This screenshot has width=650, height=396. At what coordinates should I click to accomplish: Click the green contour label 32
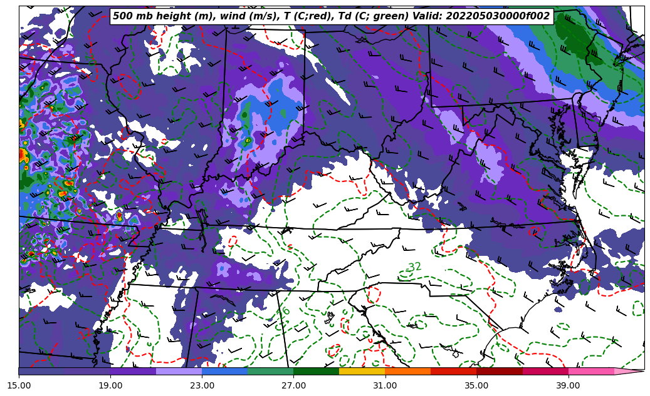[x=414, y=267]
